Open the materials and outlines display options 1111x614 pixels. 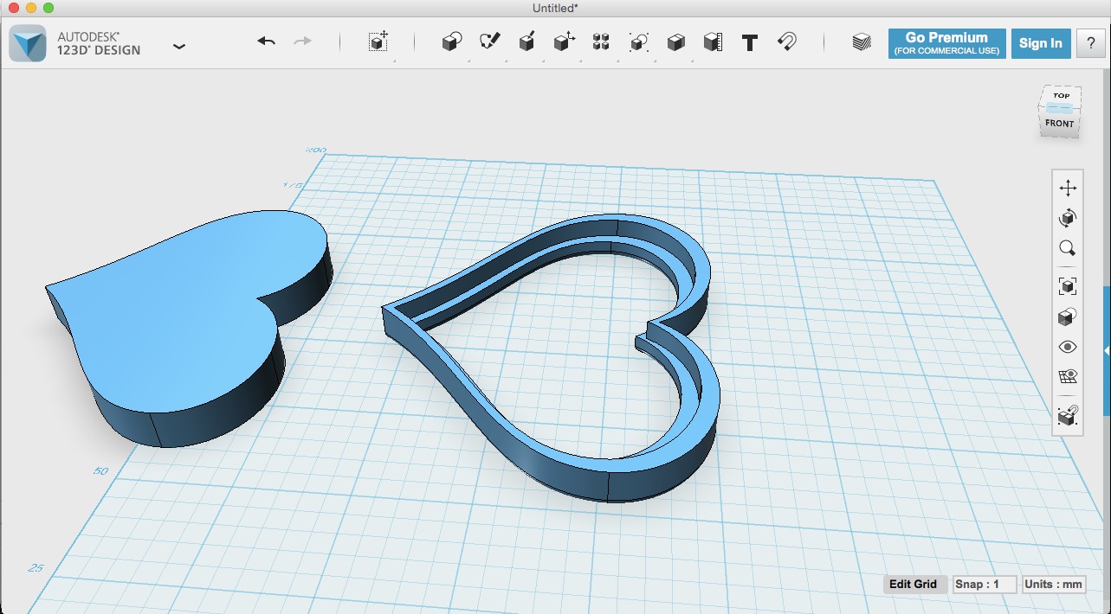pos(1068,317)
